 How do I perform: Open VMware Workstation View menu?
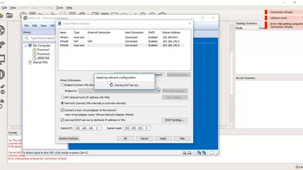click(x=44, y=25)
